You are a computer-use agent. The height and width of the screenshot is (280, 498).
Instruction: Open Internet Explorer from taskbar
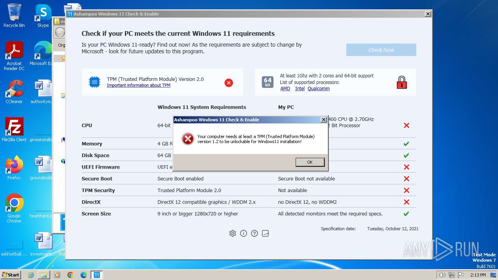(31, 275)
